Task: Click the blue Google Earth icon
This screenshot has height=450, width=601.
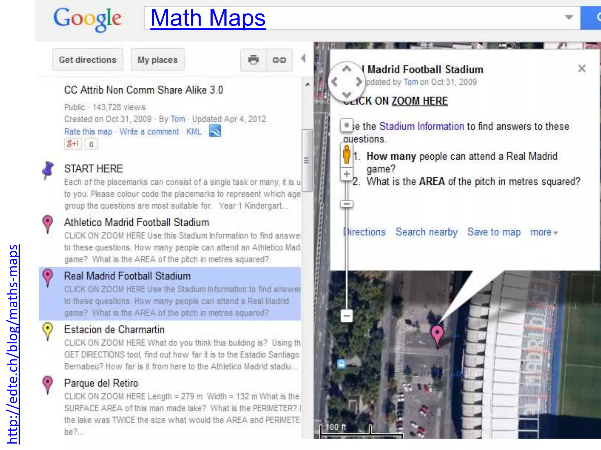Action: [x=215, y=131]
